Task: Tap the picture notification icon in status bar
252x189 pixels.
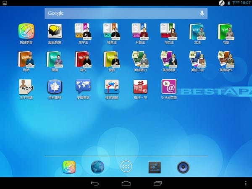Action: click(5, 3)
